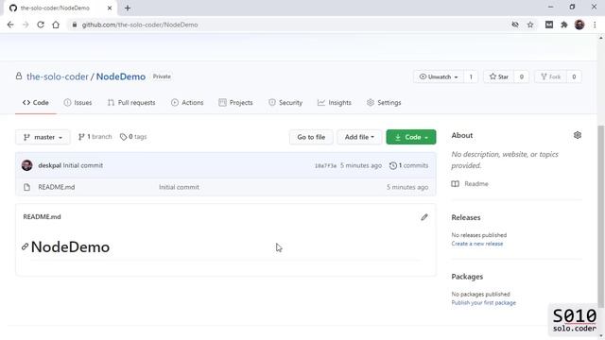Click Create a new release
Viewport: 605px width, 340px height.
click(x=477, y=244)
